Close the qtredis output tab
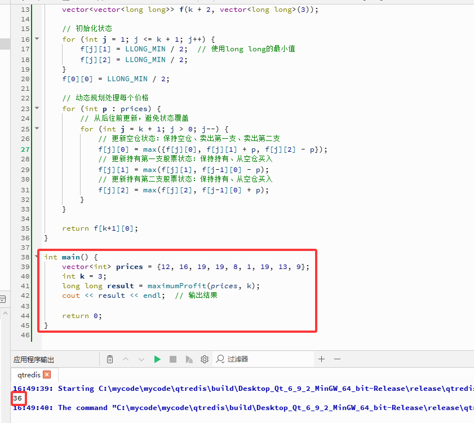Viewport: 474px width, 423px height. [x=47, y=374]
